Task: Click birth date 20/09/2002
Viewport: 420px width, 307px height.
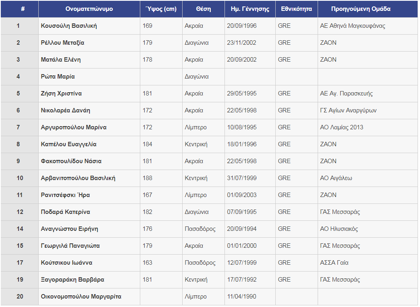Action: point(241,60)
